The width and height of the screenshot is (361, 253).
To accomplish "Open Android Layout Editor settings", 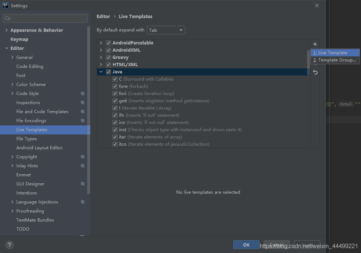I will 39,148.
